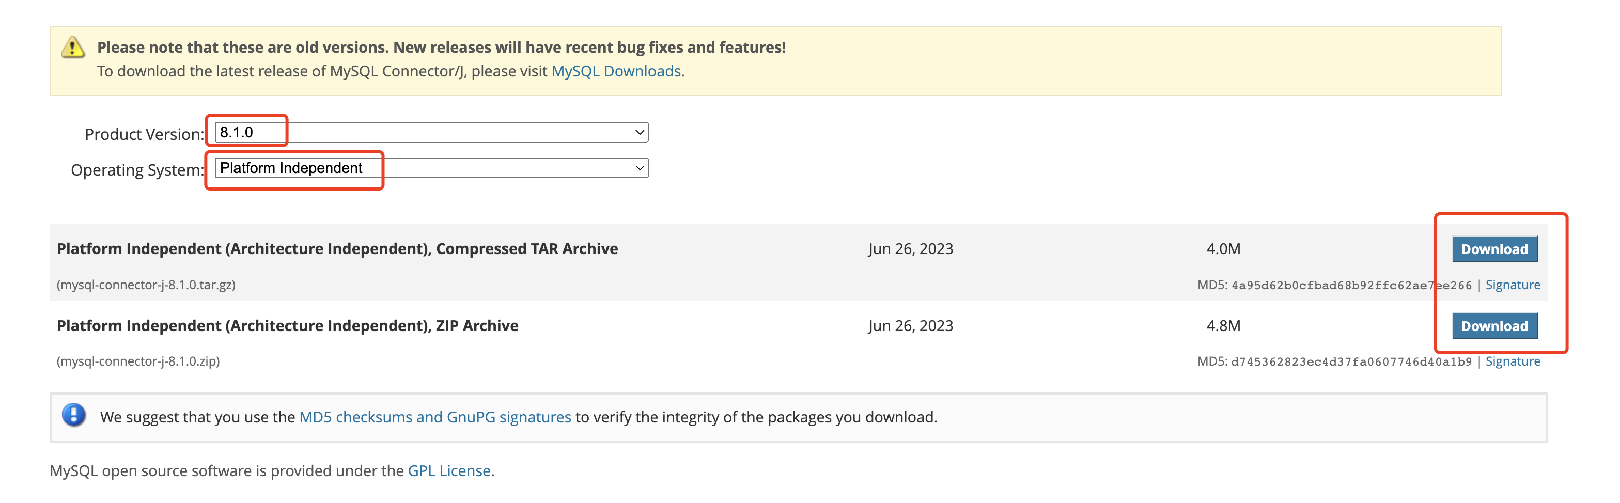Click the 4.8M file size

click(x=1223, y=326)
